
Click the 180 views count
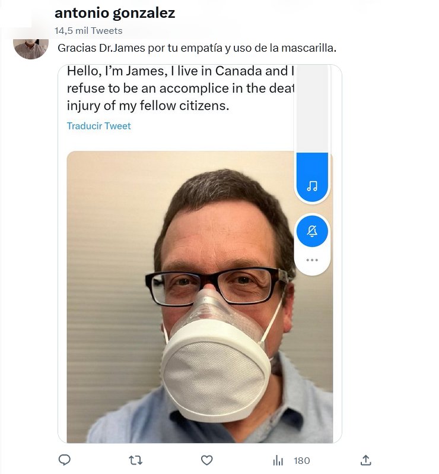click(302, 460)
